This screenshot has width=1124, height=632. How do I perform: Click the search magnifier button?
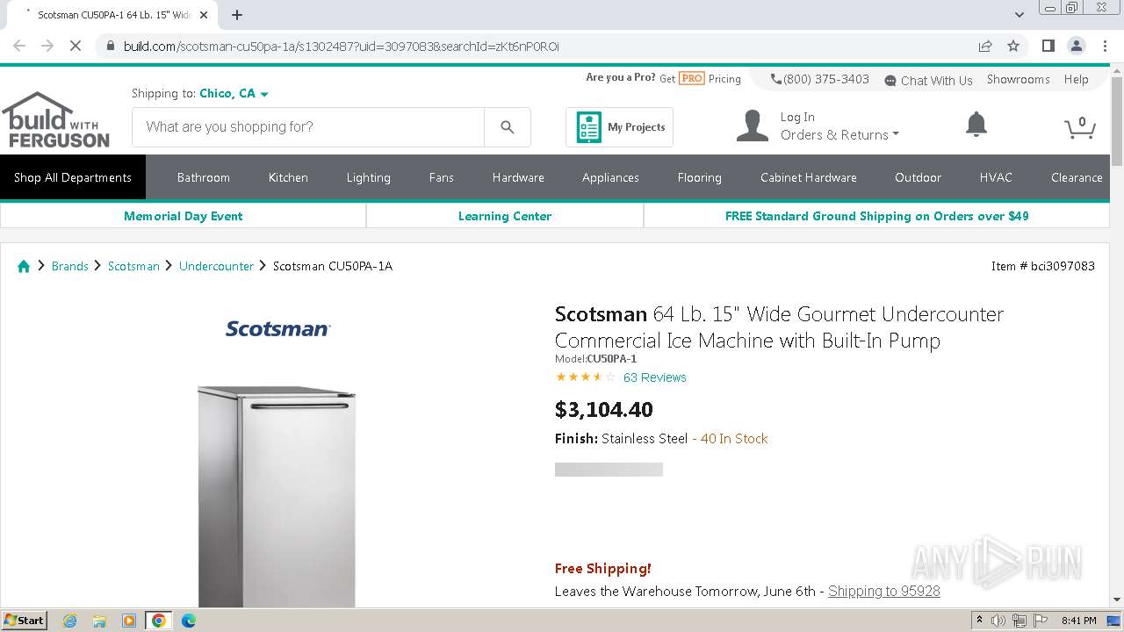[507, 127]
